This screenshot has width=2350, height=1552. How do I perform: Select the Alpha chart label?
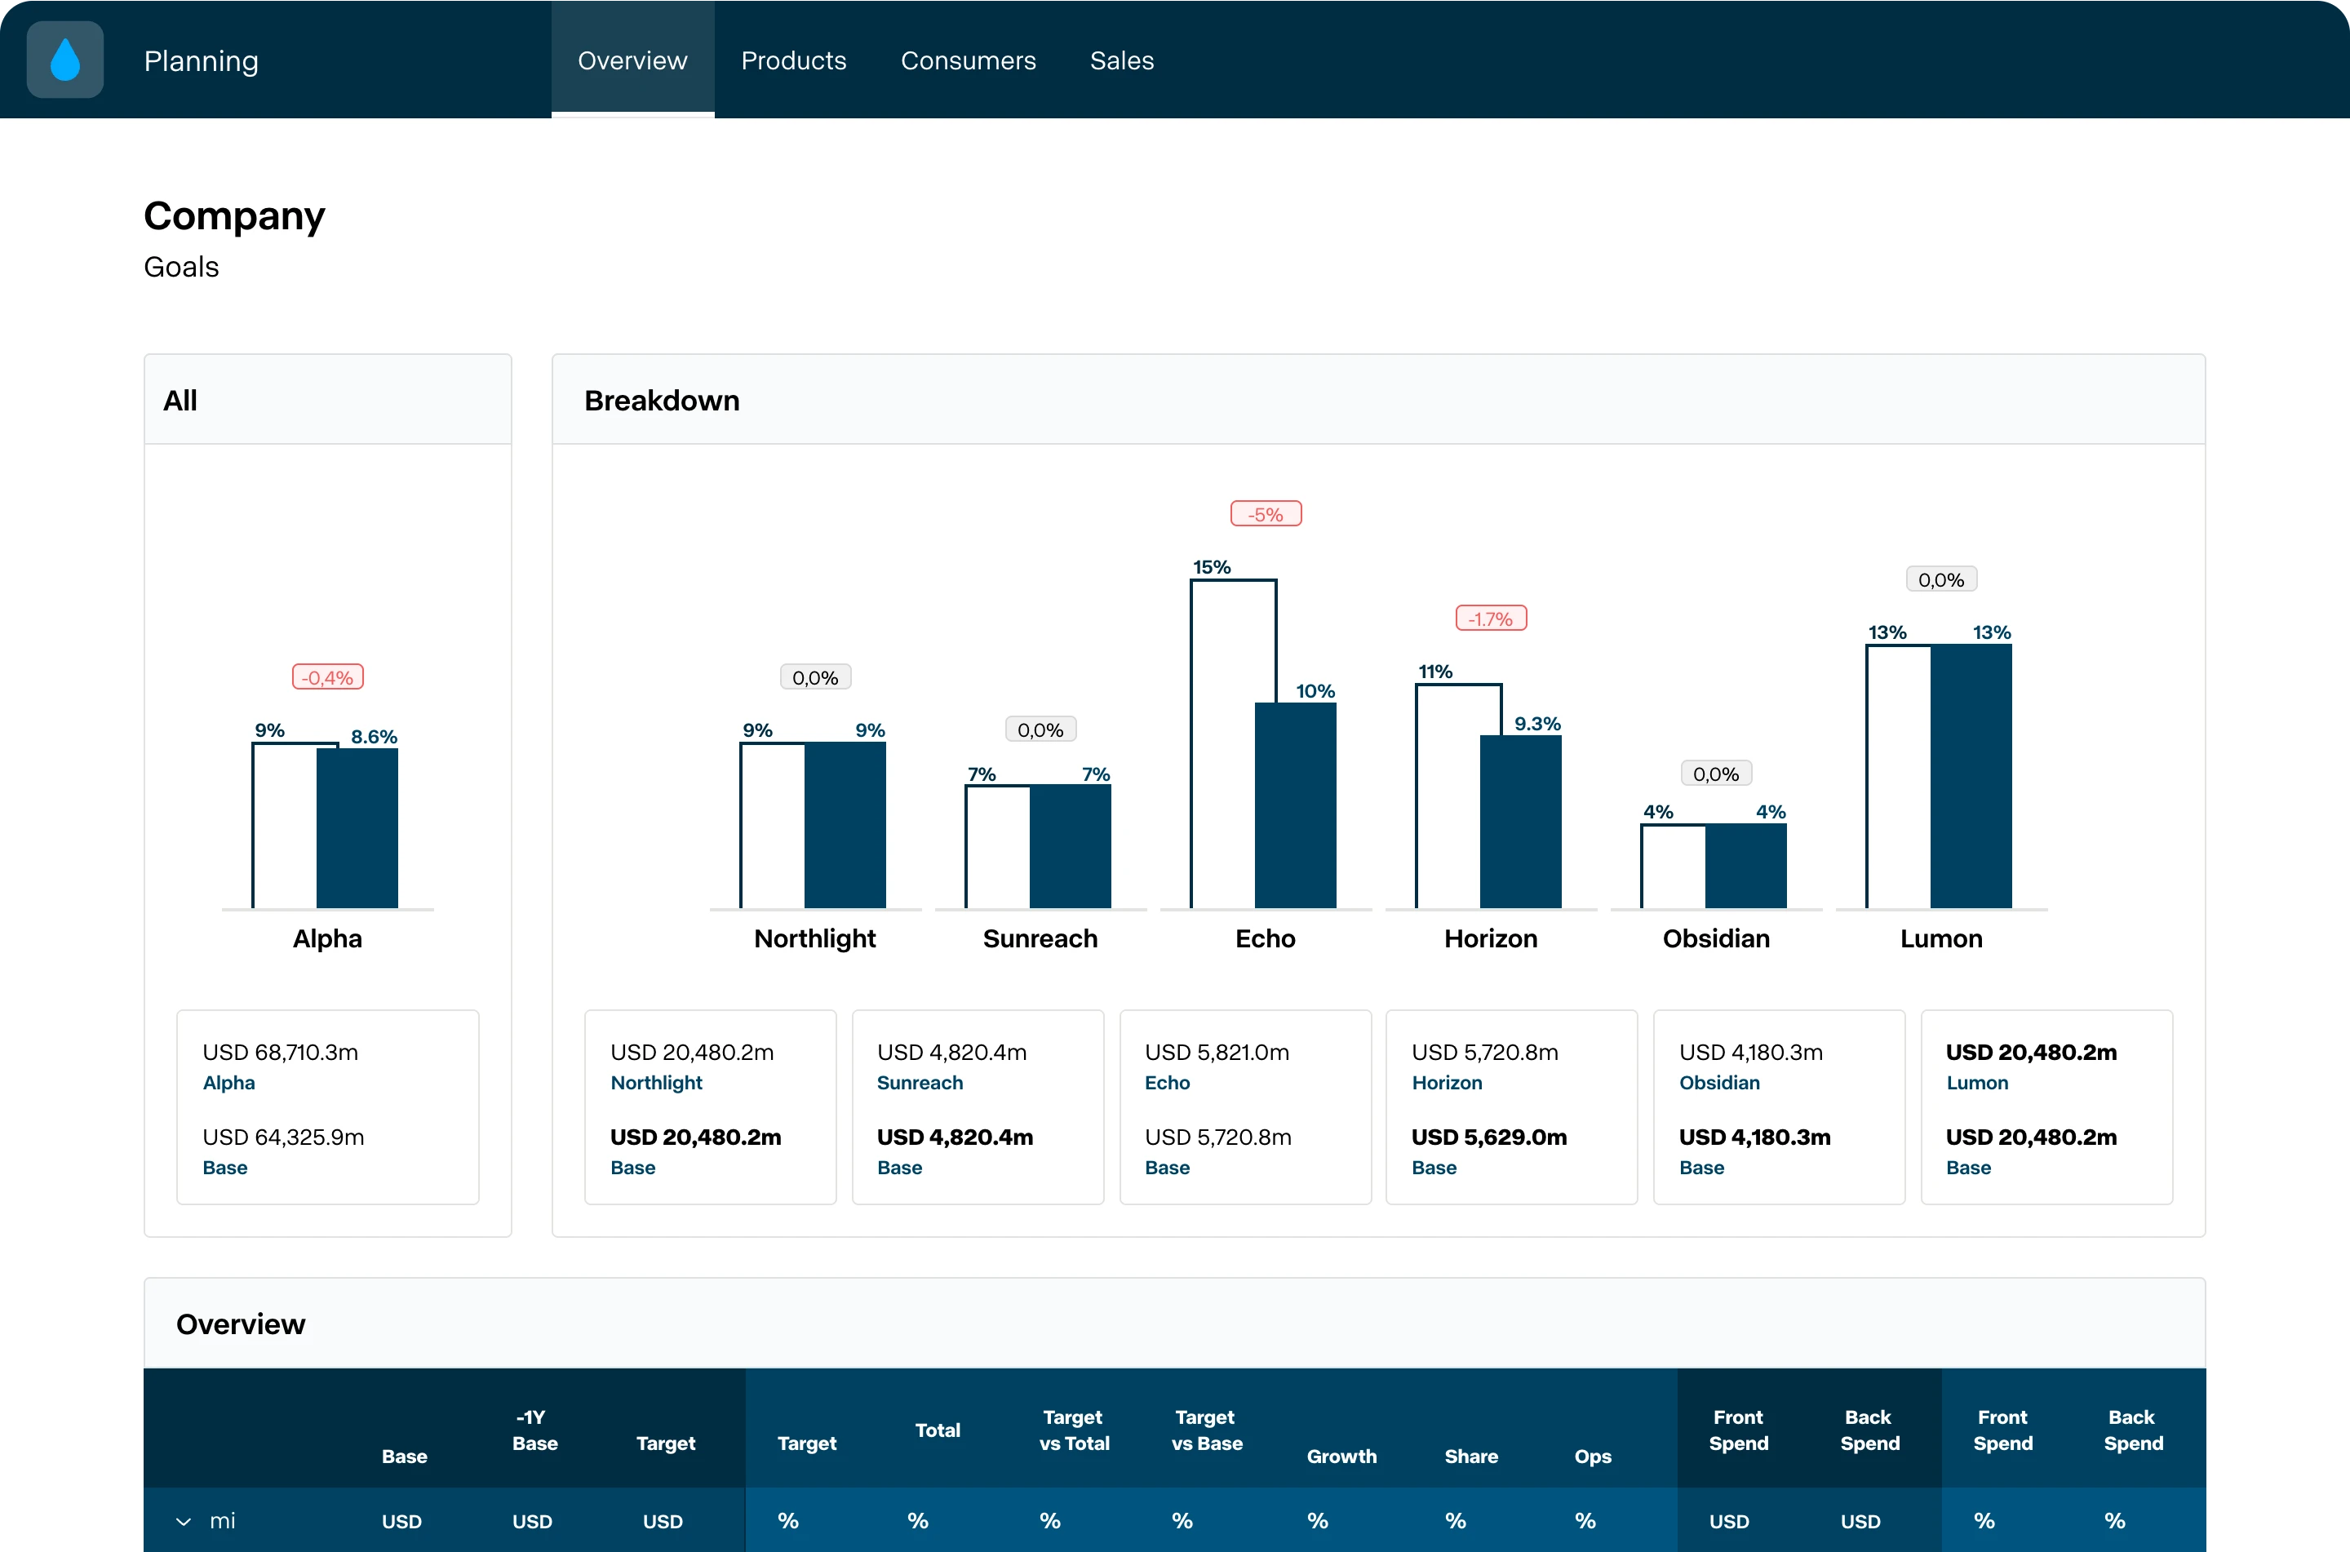[x=327, y=938]
